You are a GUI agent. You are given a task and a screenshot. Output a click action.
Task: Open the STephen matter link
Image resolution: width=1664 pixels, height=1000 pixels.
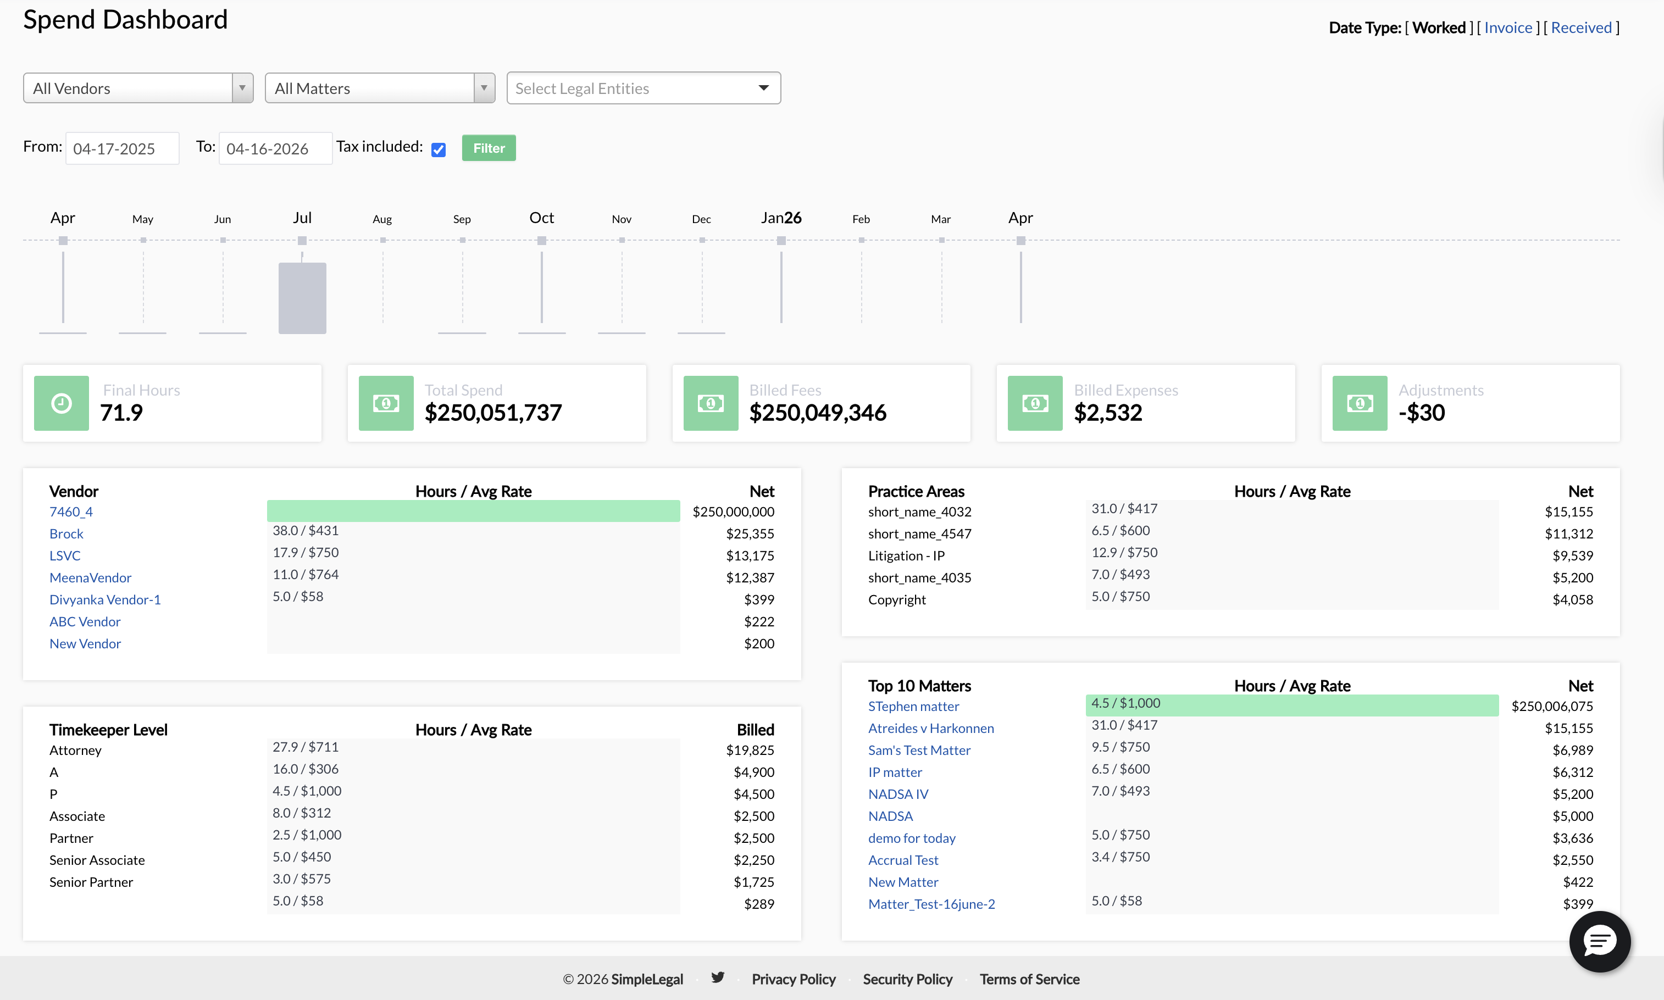913,706
